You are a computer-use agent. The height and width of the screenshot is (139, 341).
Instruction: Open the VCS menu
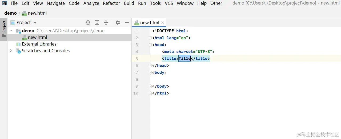pyautogui.click(x=169, y=3)
